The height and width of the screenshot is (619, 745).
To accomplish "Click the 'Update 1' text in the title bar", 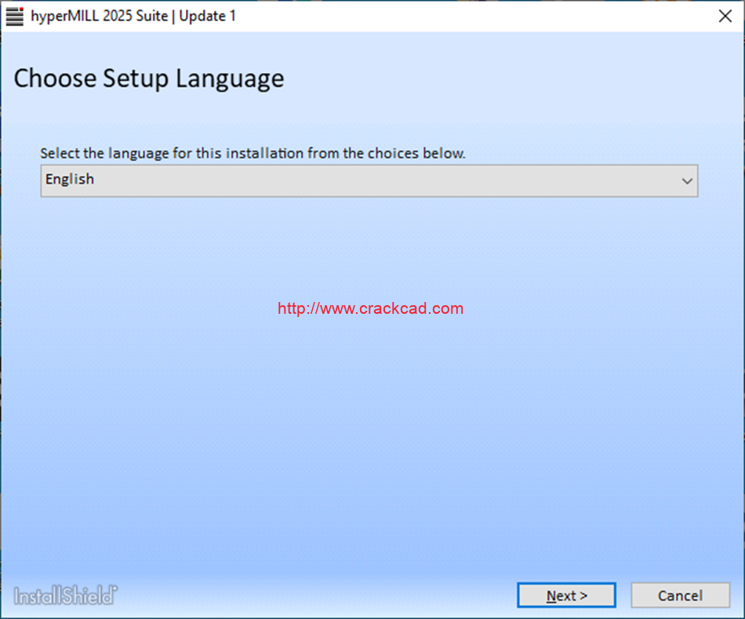I will tap(207, 16).
